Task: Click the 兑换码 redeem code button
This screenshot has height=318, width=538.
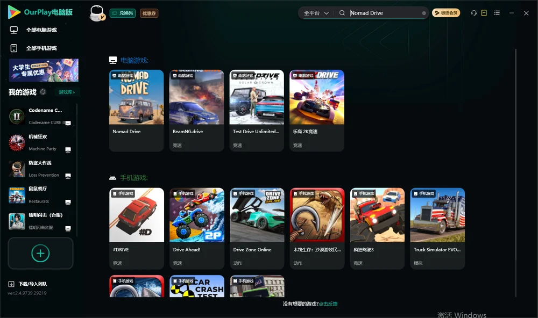Action: [123, 13]
